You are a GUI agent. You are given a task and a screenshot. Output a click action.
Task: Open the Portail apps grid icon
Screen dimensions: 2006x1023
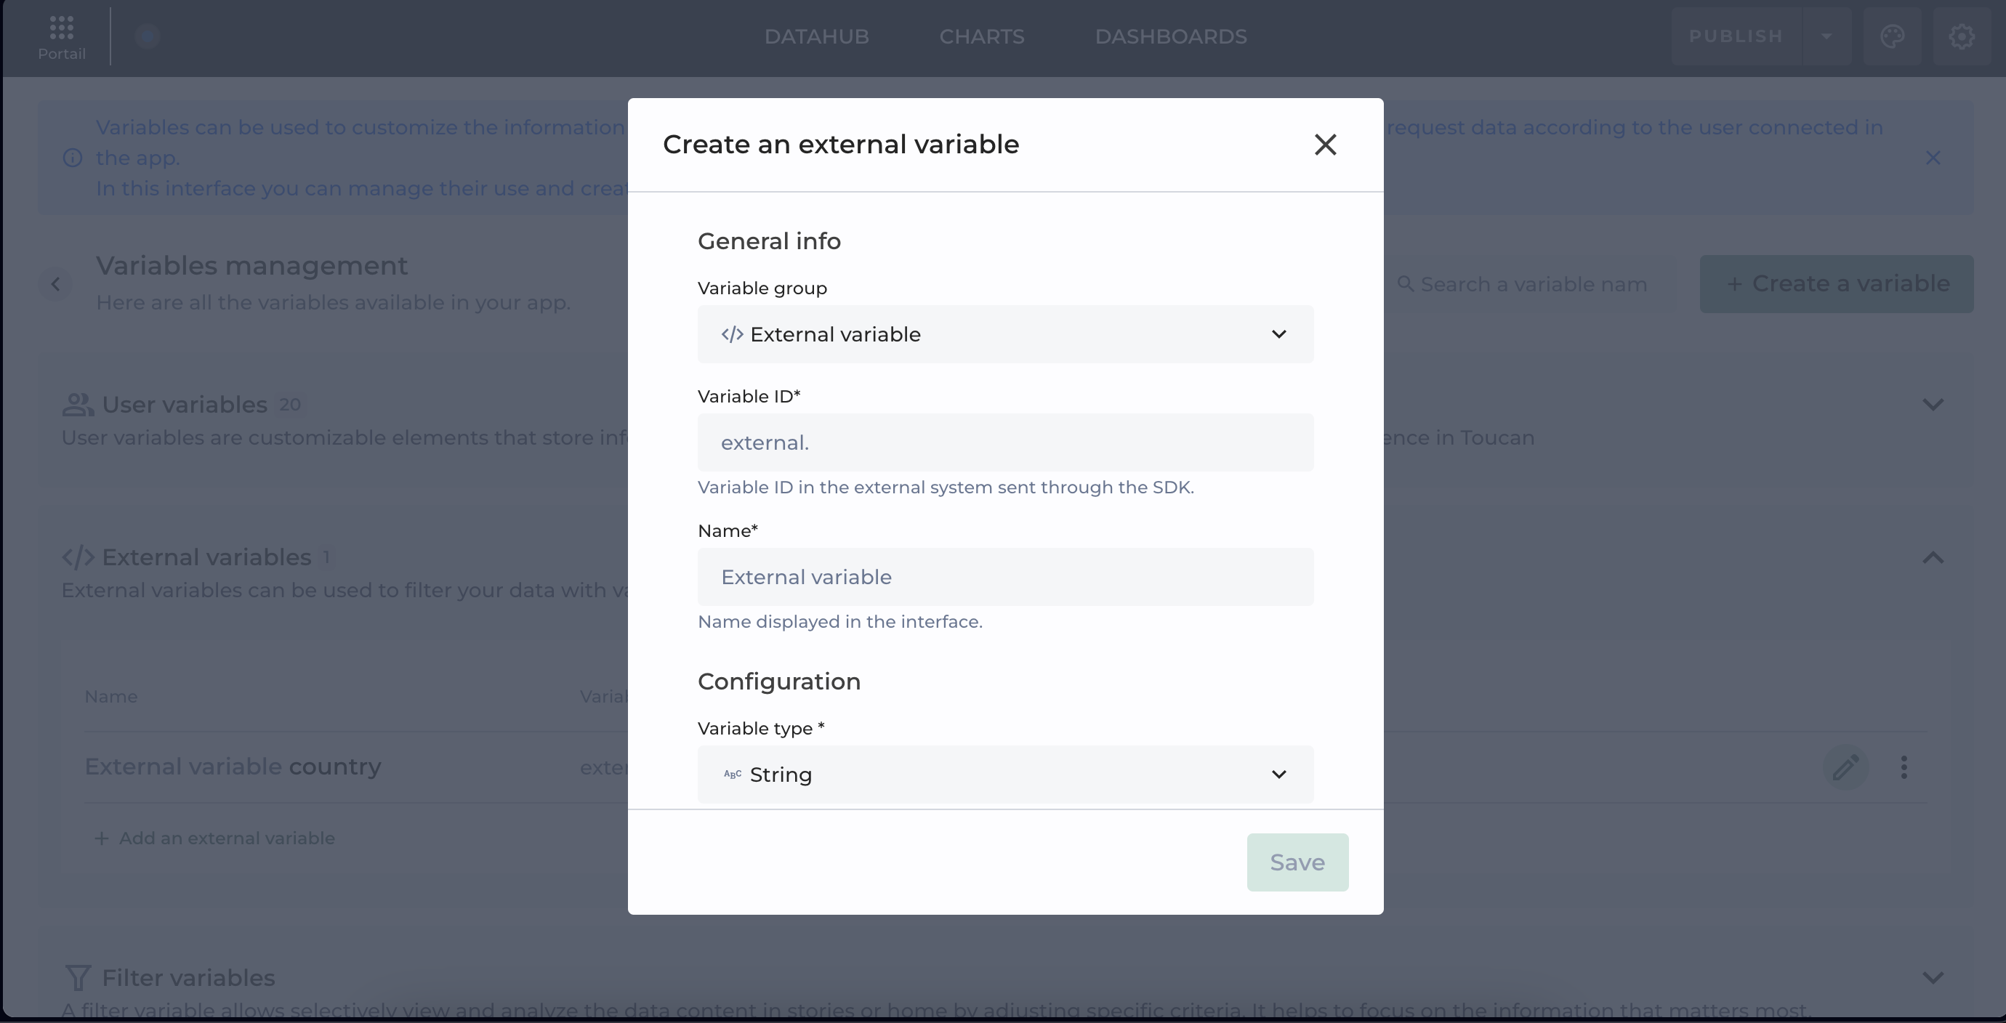click(x=62, y=29)
